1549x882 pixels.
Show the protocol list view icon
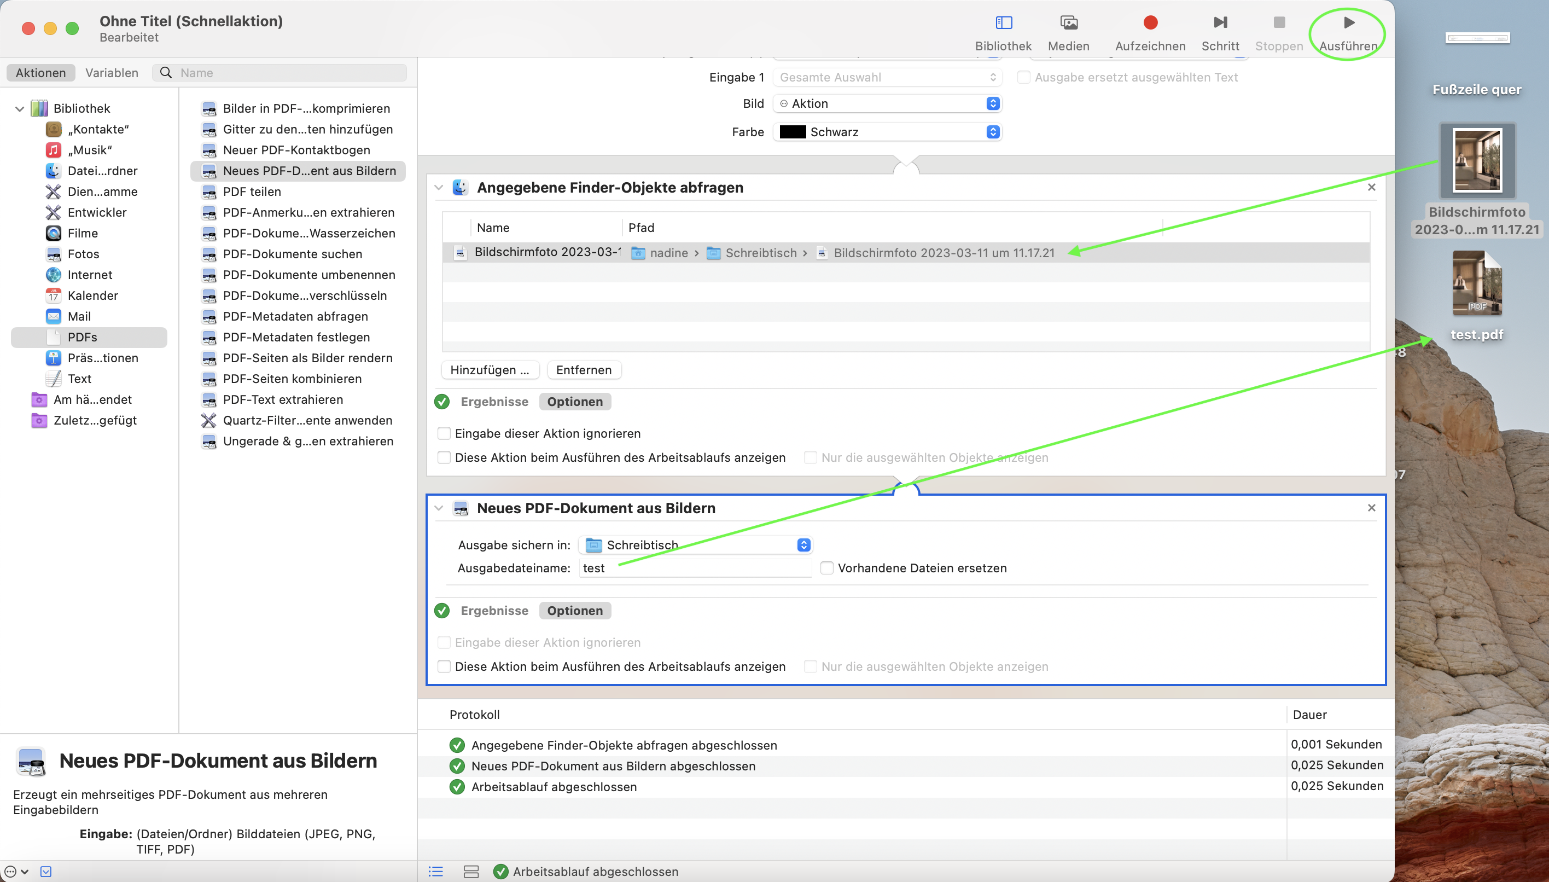coord(435,871)
